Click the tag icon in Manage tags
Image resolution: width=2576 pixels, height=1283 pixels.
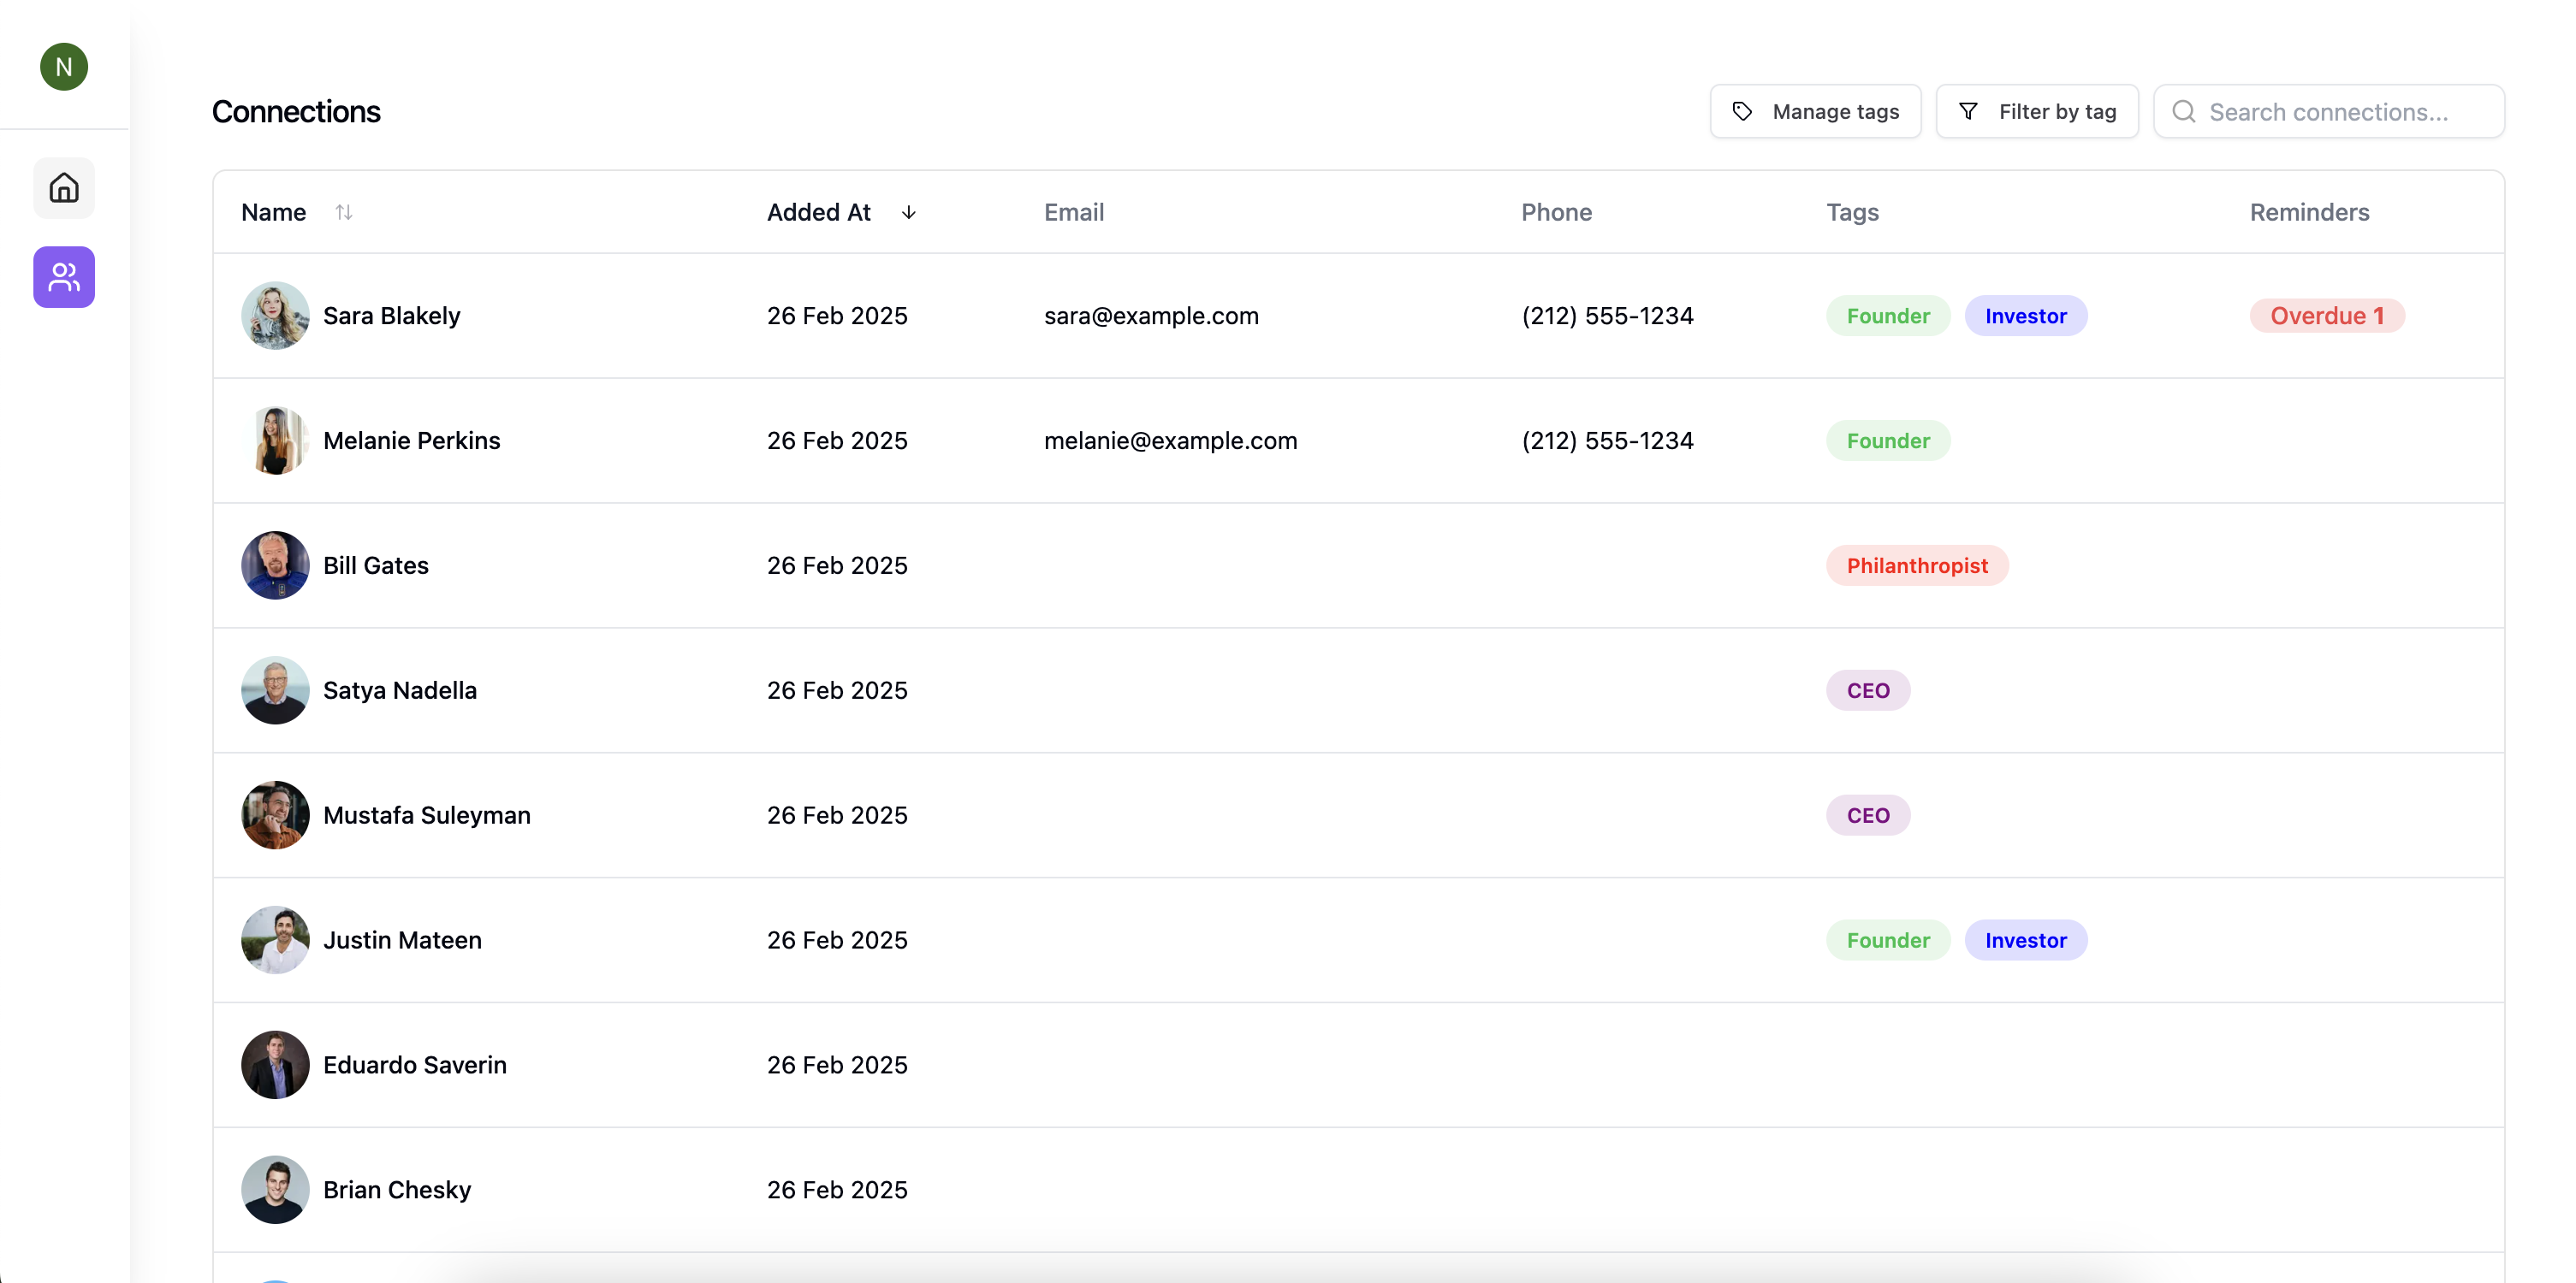[1742, 112]
